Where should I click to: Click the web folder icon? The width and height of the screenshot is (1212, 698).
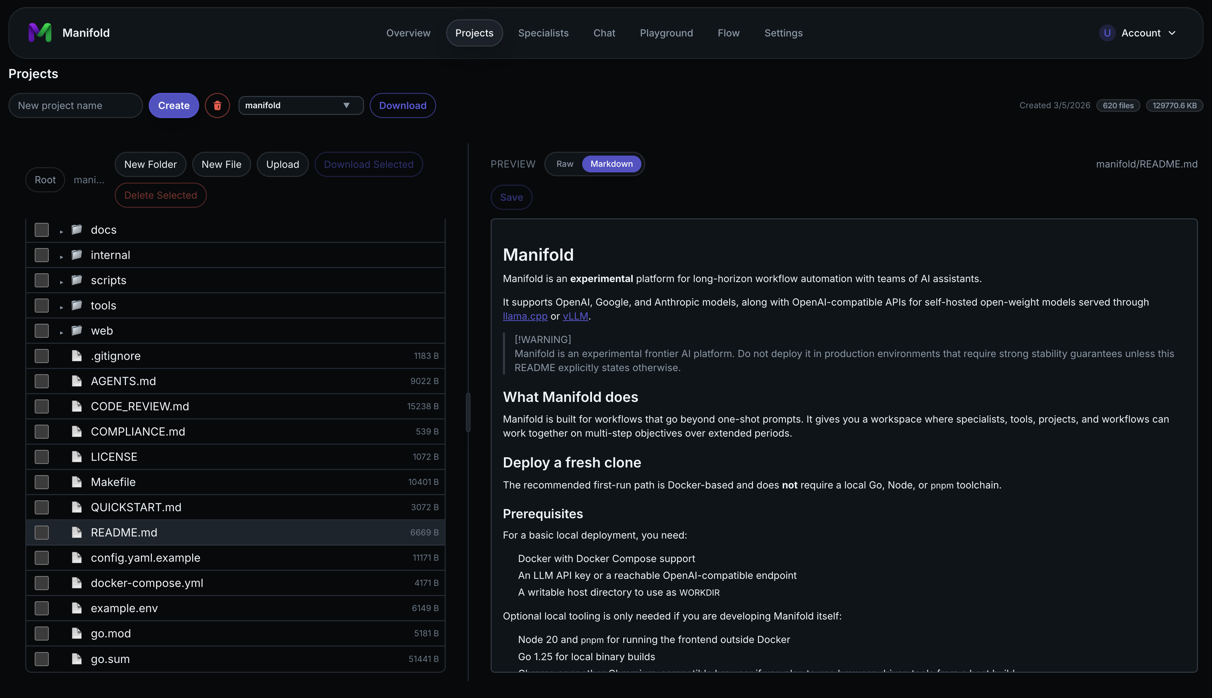click(77, 331)
